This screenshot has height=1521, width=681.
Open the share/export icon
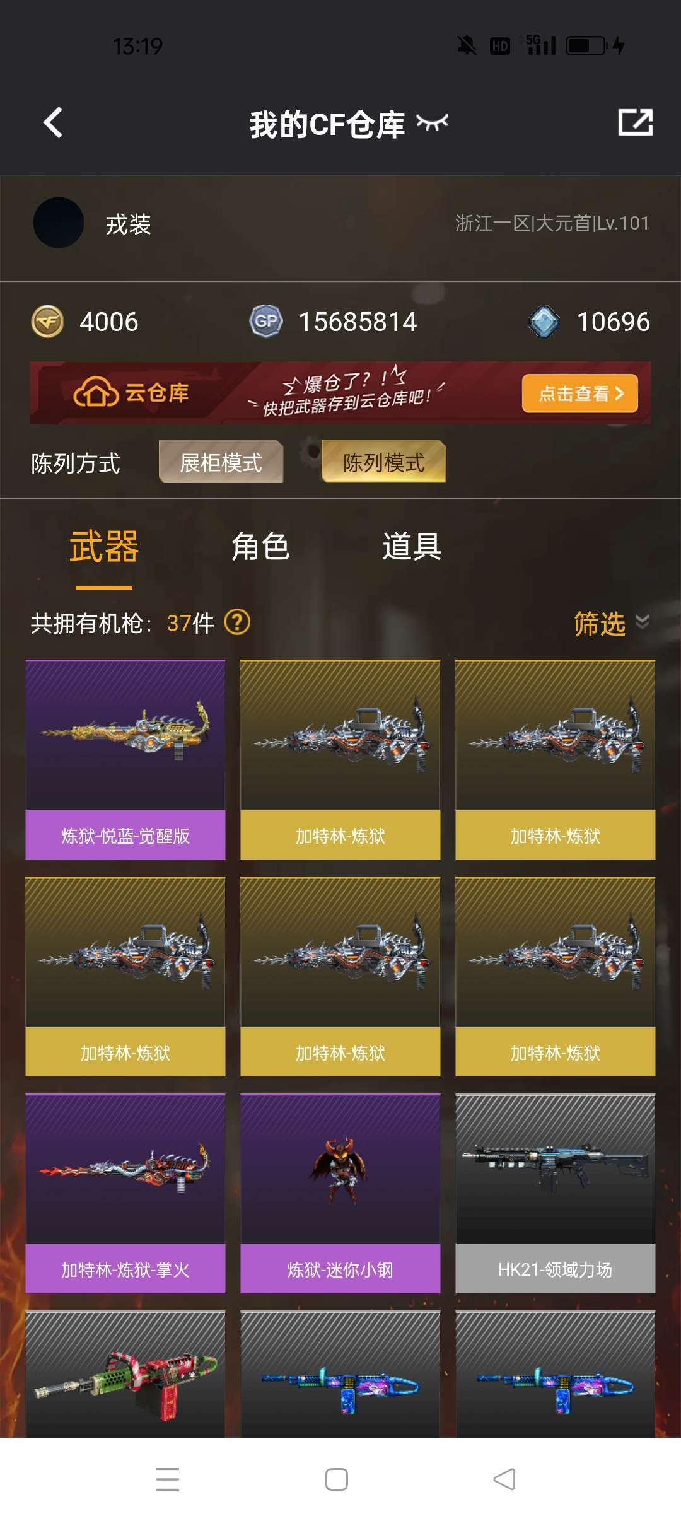pyautogui.click(x=635, y=122)
